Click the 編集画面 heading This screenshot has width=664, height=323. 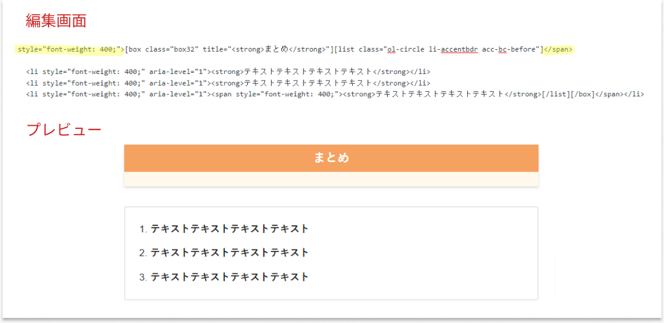(x=56, y=20)
